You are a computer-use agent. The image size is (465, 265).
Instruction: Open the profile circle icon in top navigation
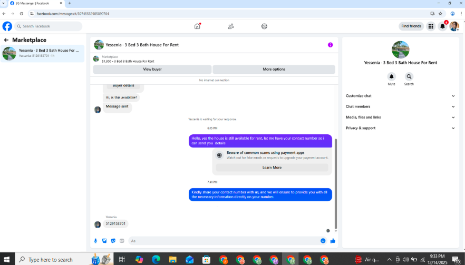264,26
